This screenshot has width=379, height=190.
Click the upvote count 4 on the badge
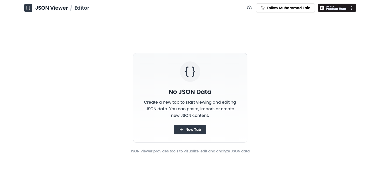tap(352, 9)
